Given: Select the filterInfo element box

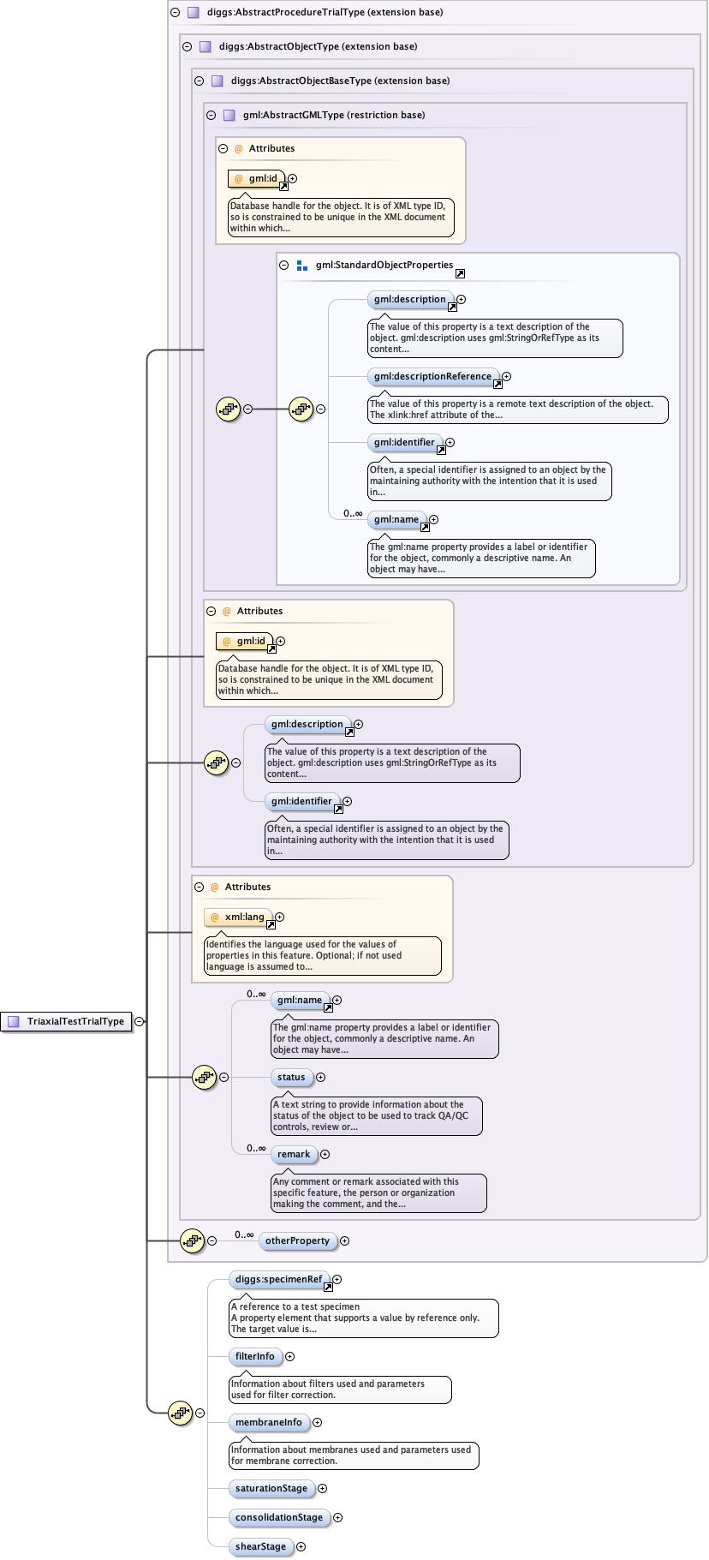Looking at the screenshot, I should [x=254, y=1356].
